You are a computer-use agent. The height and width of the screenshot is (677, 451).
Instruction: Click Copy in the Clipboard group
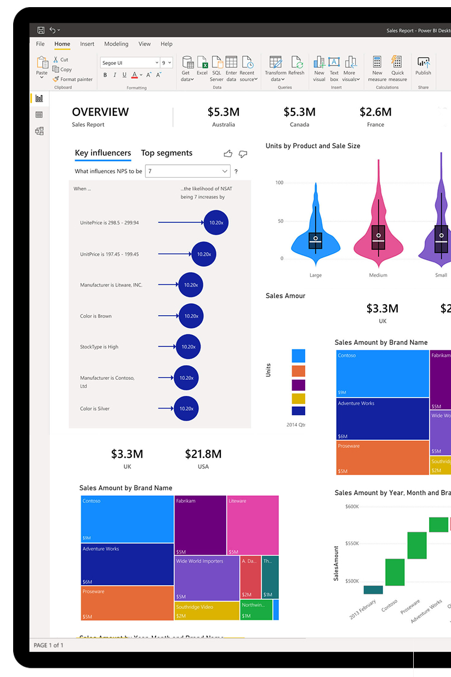click(62, 69)
